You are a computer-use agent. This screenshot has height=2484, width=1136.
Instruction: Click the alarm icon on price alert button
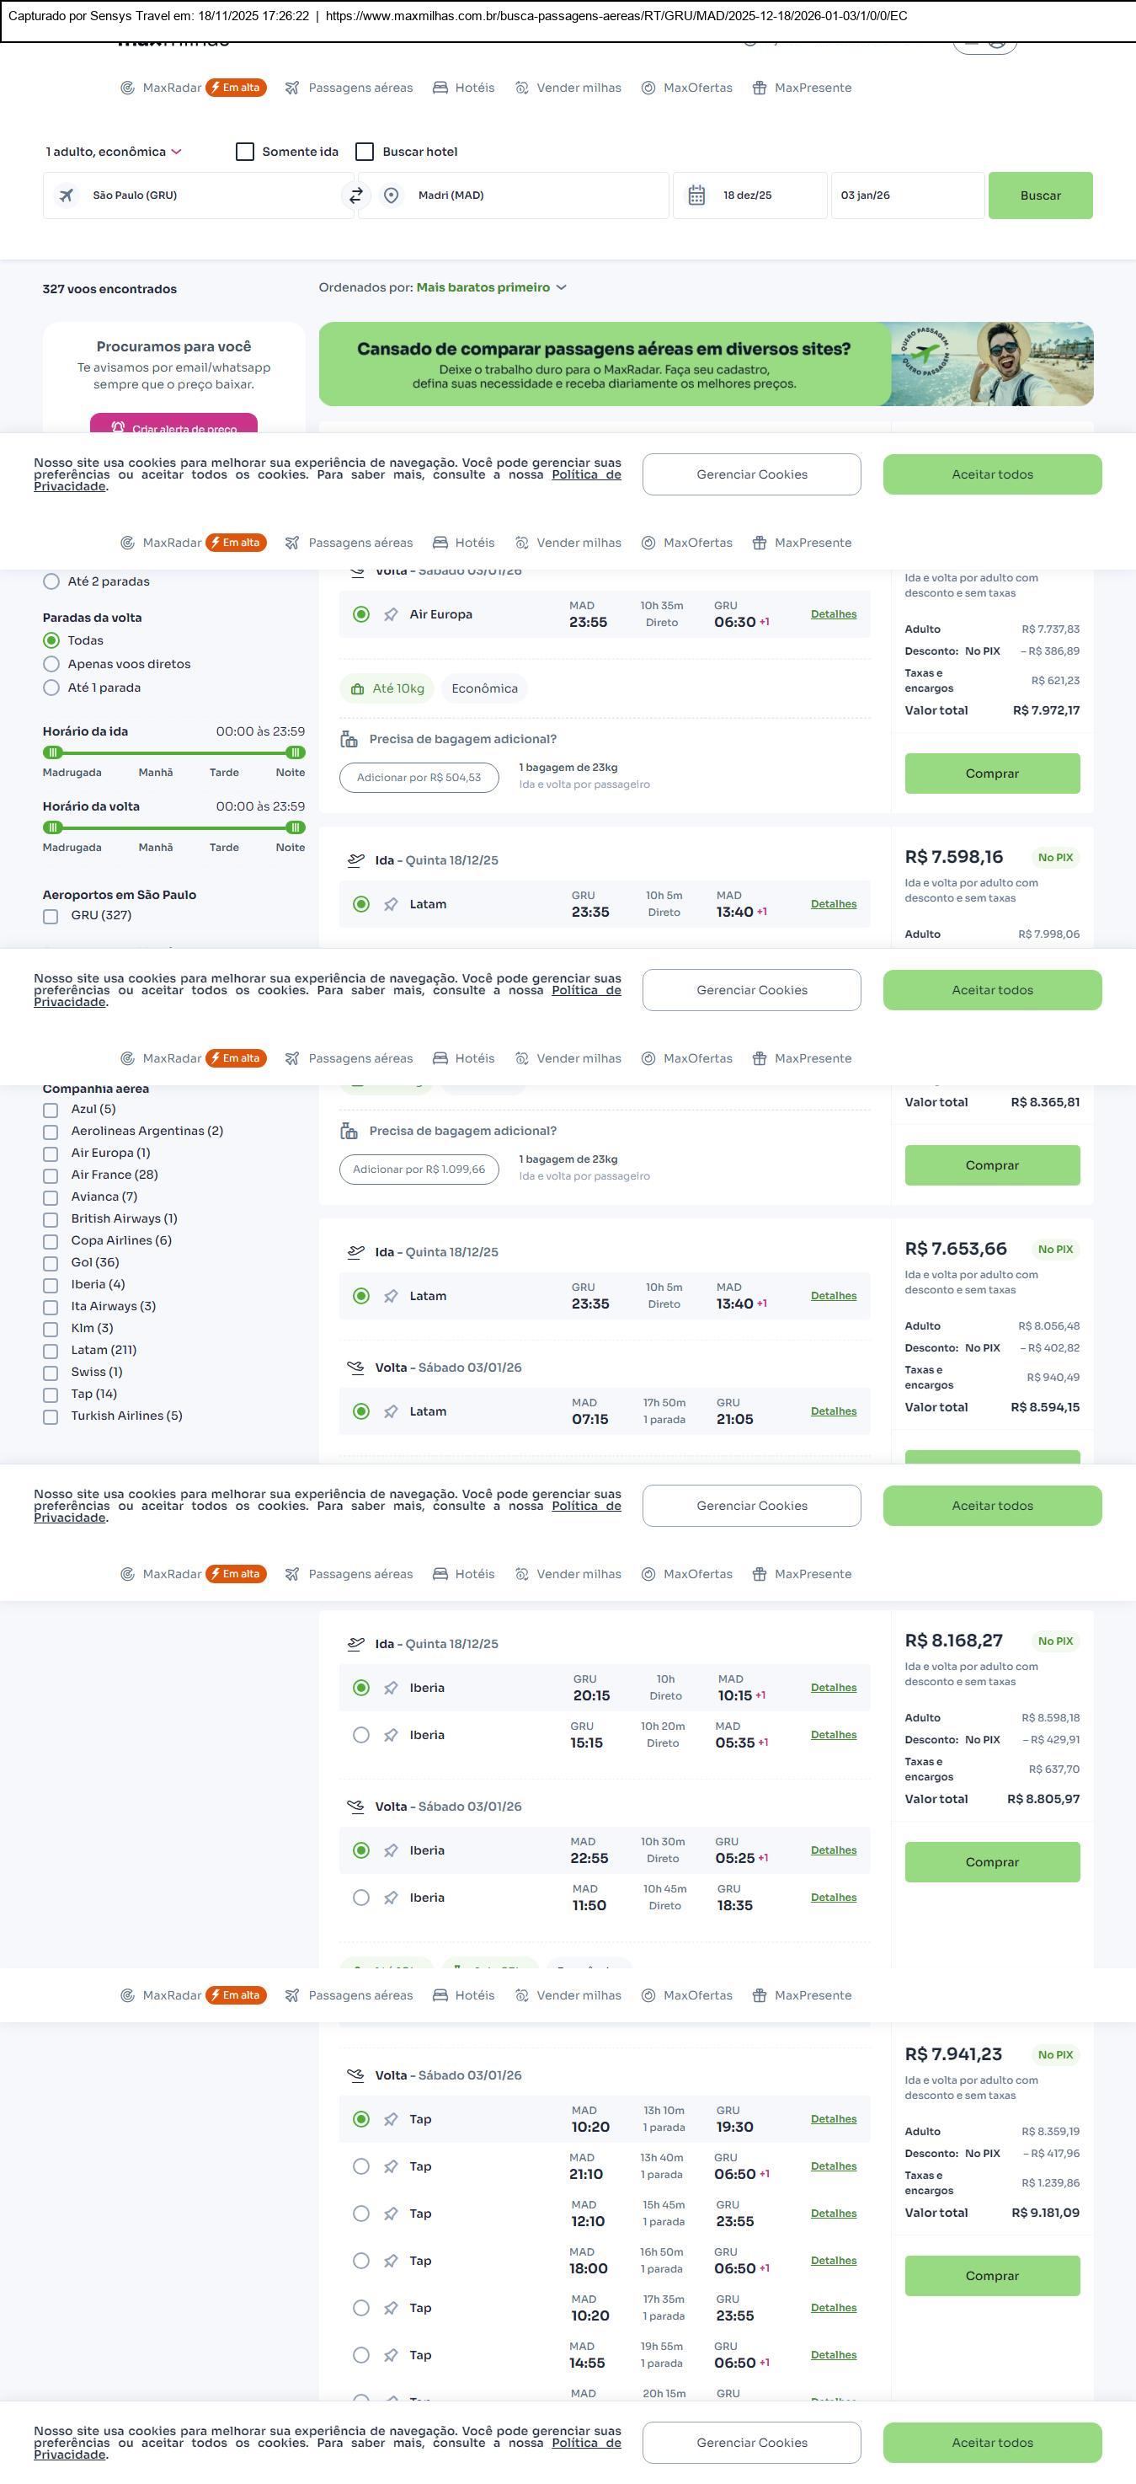(118, 427)
